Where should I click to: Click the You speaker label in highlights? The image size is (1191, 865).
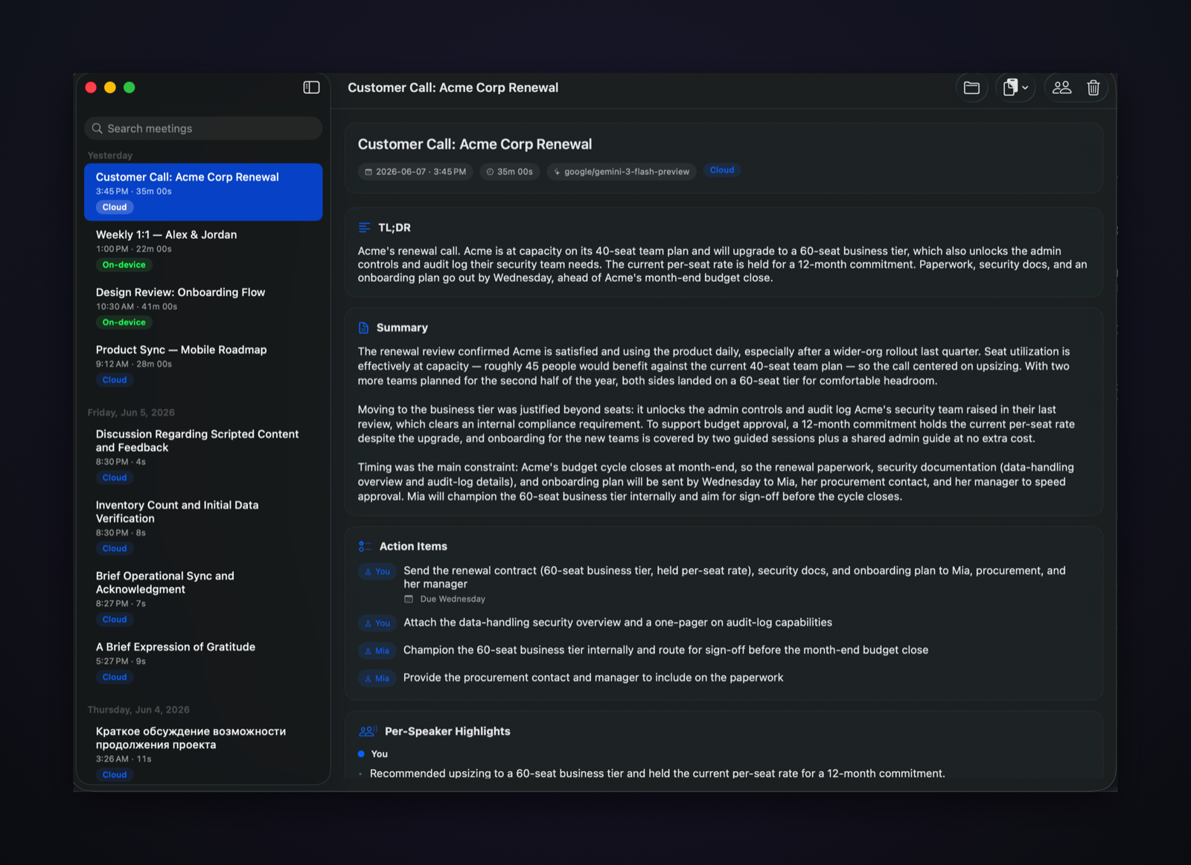click(380, 754)
